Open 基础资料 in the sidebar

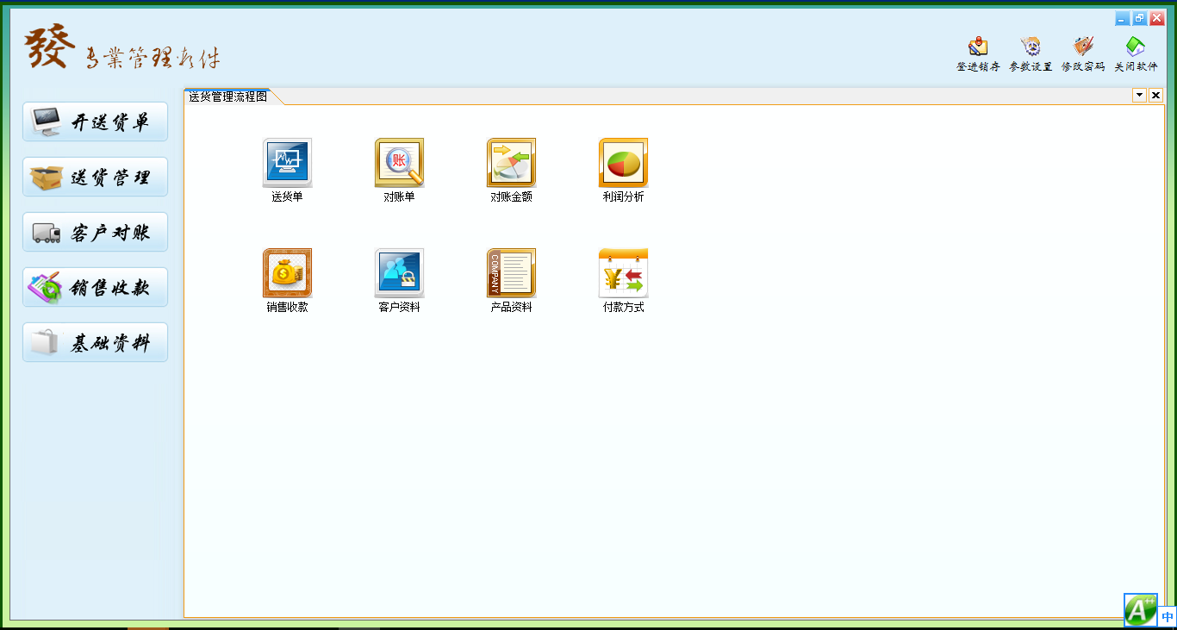click(x=95, y=343)
